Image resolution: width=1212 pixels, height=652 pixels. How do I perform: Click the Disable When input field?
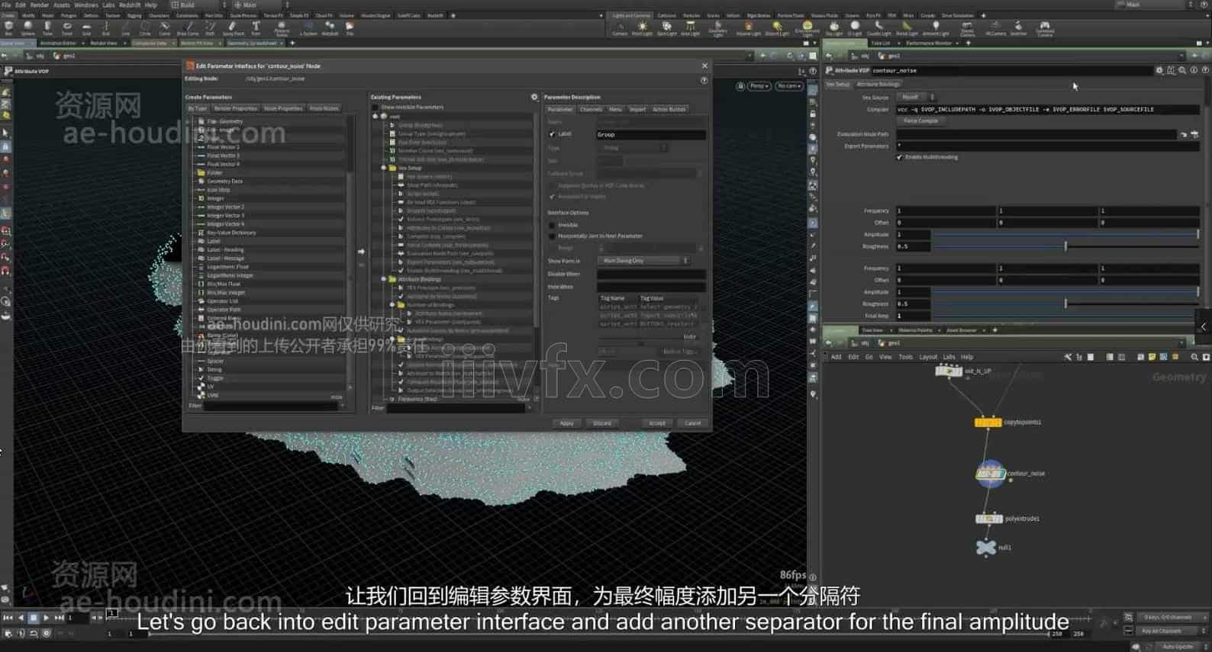651,274
